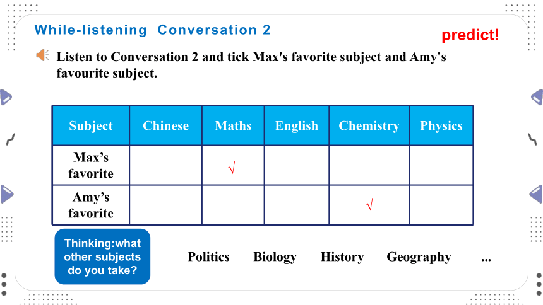Click the While-listening Conversation 2 title
543x305 pixels.
152,30
